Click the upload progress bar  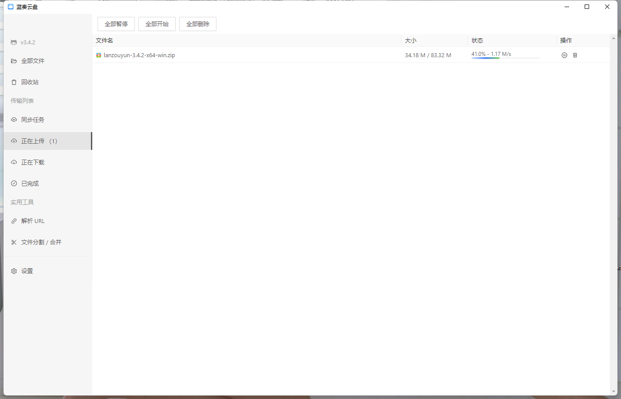tap(505, 58)
